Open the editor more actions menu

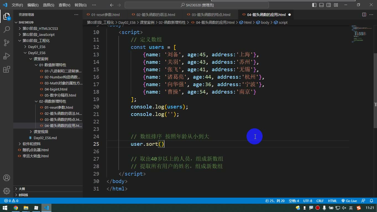point(371,15)
